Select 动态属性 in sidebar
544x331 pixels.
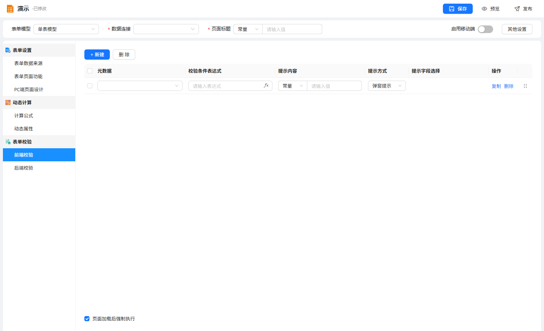(x=39, y=129)
